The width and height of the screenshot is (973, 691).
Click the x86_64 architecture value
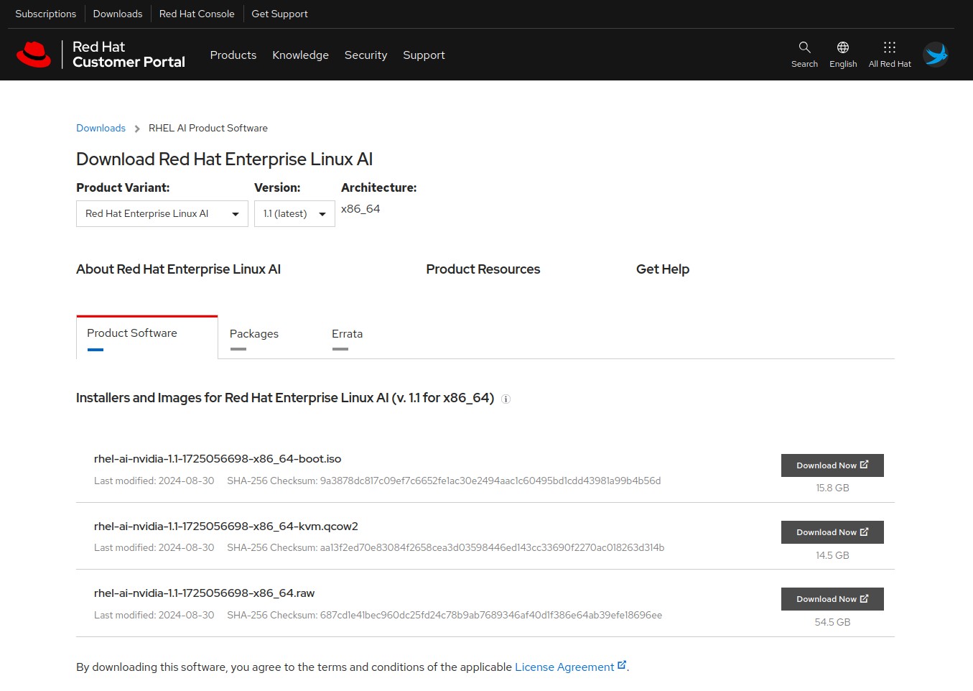coord(360,209)
